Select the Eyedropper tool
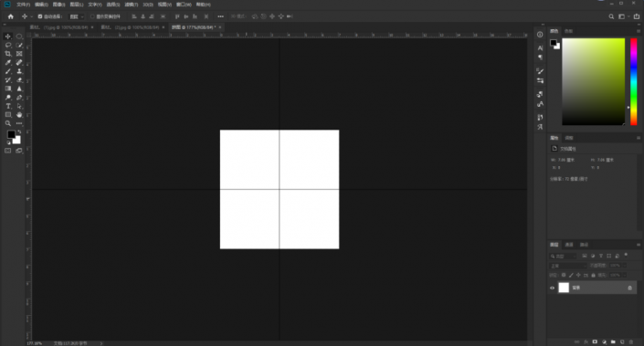 [x=8, y=62]
